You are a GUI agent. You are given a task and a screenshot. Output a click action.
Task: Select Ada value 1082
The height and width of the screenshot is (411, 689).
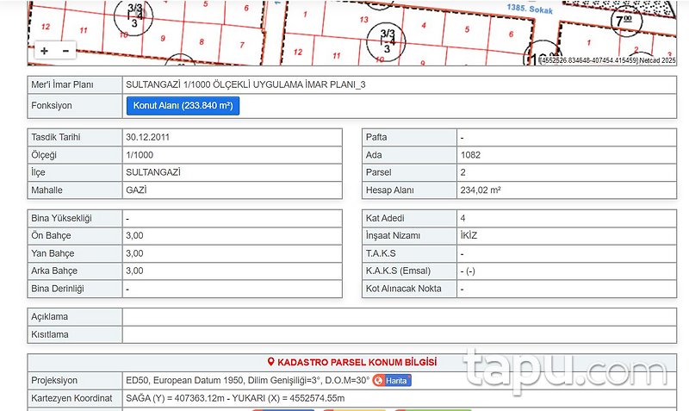coord(470,155)
